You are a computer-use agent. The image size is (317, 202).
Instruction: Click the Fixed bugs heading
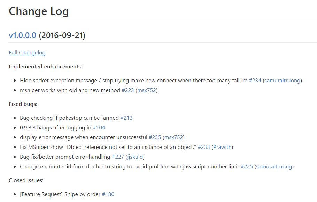23,104
